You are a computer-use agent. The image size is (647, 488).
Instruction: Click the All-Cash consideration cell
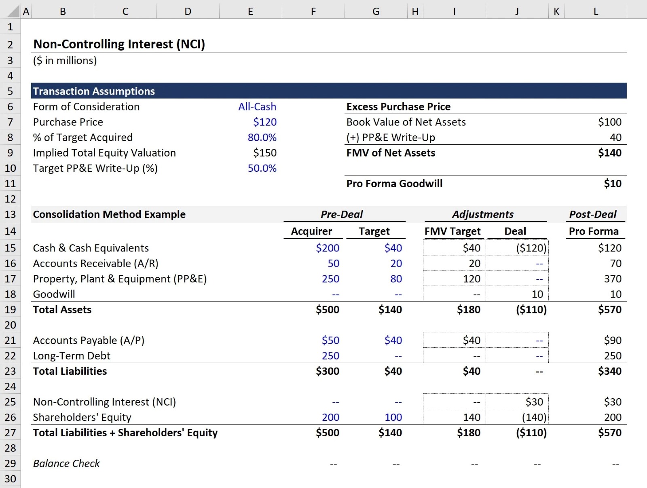257,107
